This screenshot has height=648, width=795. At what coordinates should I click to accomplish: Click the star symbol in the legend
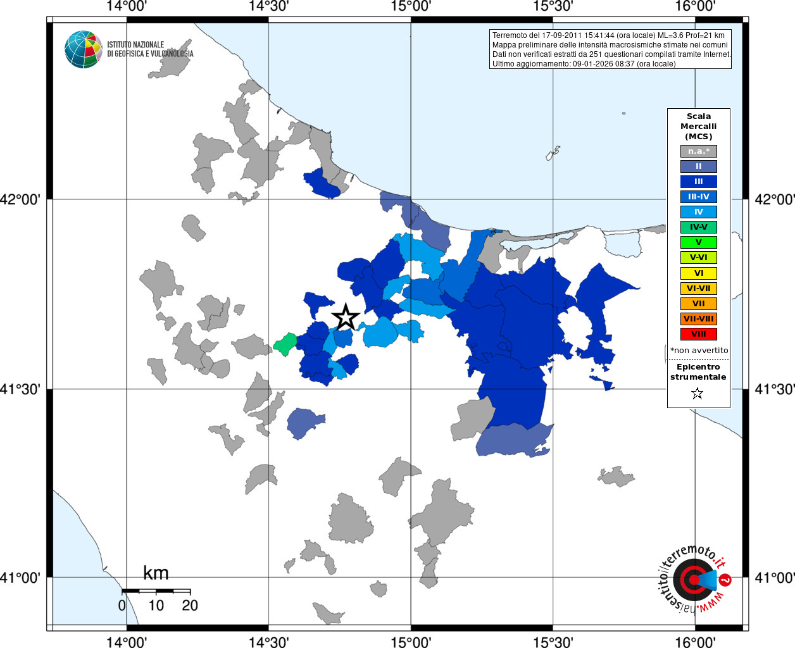click(698, 394)
